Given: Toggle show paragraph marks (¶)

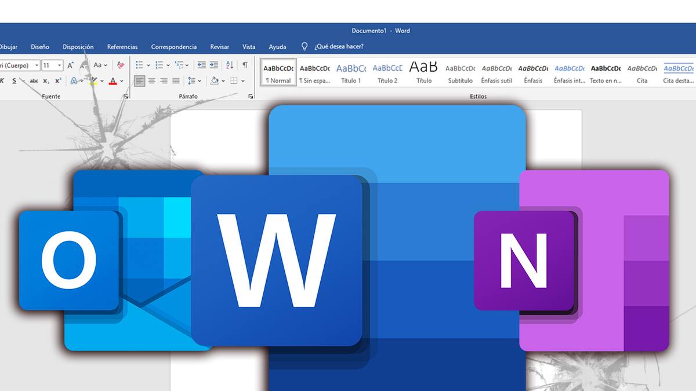Looking at the screenshot, I should pos(245,65).
